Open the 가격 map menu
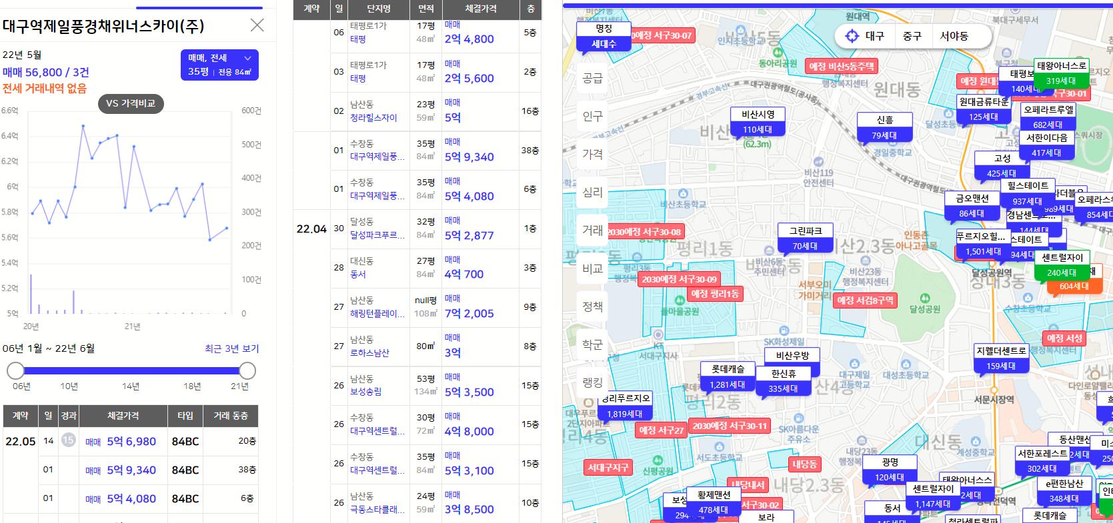The image size is (1113, 523). pyautogui.click(x=592, y=154)
